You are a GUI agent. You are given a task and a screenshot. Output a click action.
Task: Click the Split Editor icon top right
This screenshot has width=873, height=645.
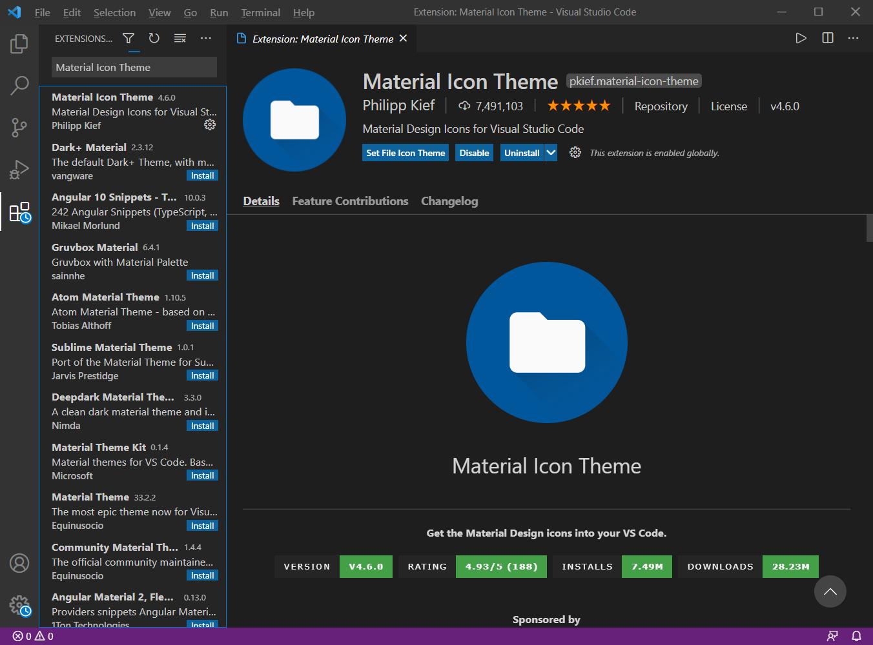click(827, 38)
